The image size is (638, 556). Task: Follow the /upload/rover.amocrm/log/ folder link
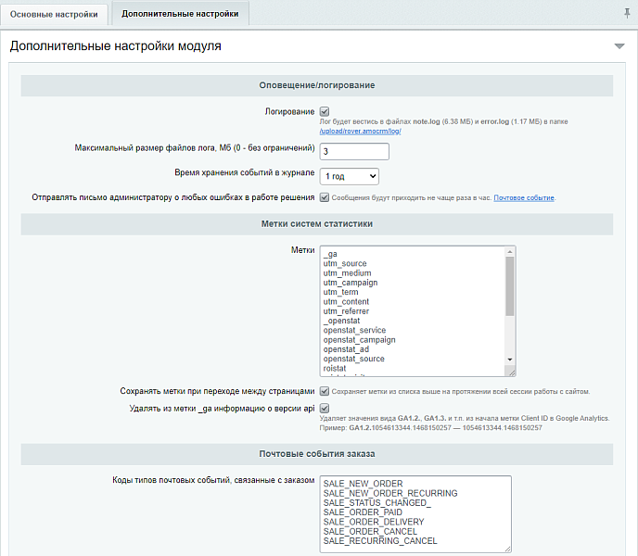[x=360, y=132]
